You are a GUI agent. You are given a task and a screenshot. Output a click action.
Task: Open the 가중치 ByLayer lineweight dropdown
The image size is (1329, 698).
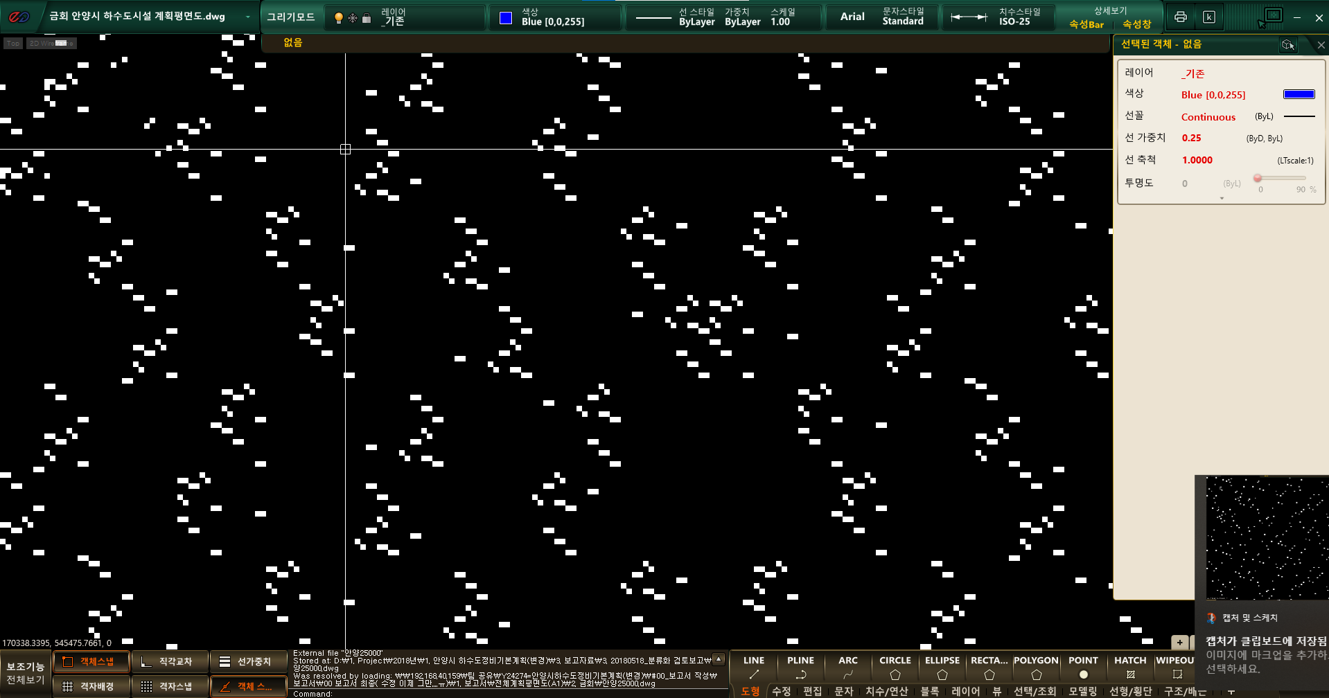(x=743, y=17)
